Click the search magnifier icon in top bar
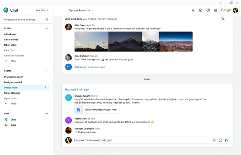Image resolution: width=241 pixels, height=155 pixels. [193, 10]
